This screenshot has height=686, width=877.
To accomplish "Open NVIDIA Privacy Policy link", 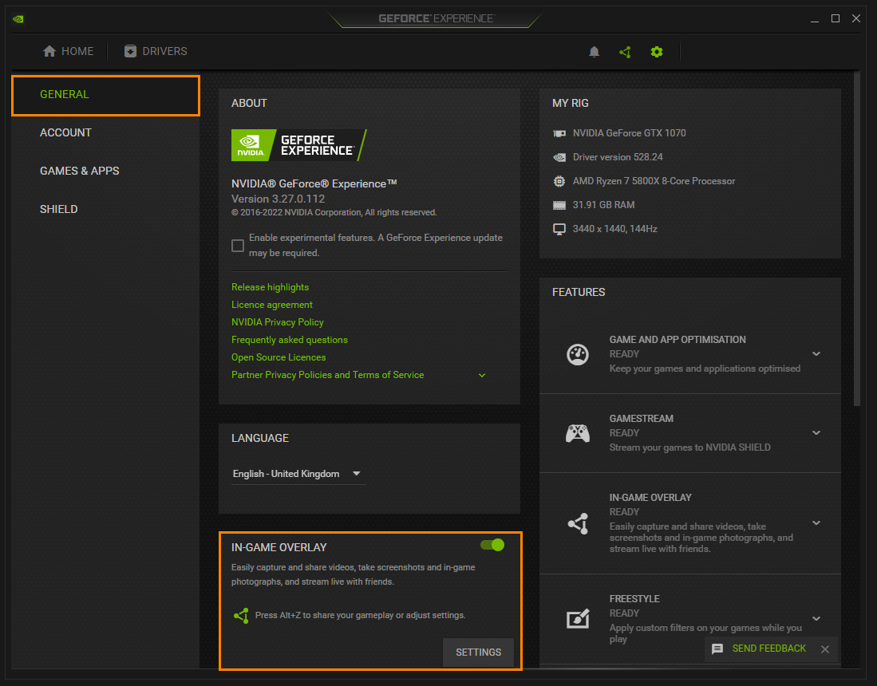I will click(x=278, y=322).
